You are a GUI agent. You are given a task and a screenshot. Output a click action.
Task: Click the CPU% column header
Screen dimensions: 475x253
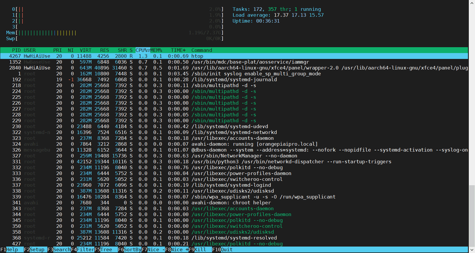[143, 50]
